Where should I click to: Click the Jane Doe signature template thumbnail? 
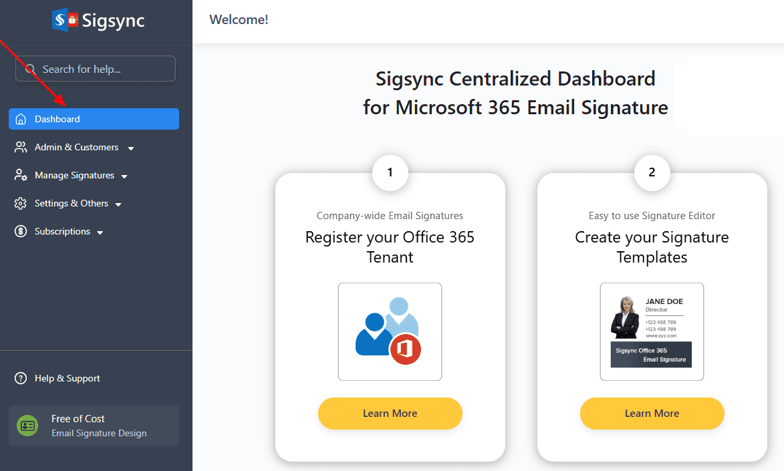pos(652,331)
